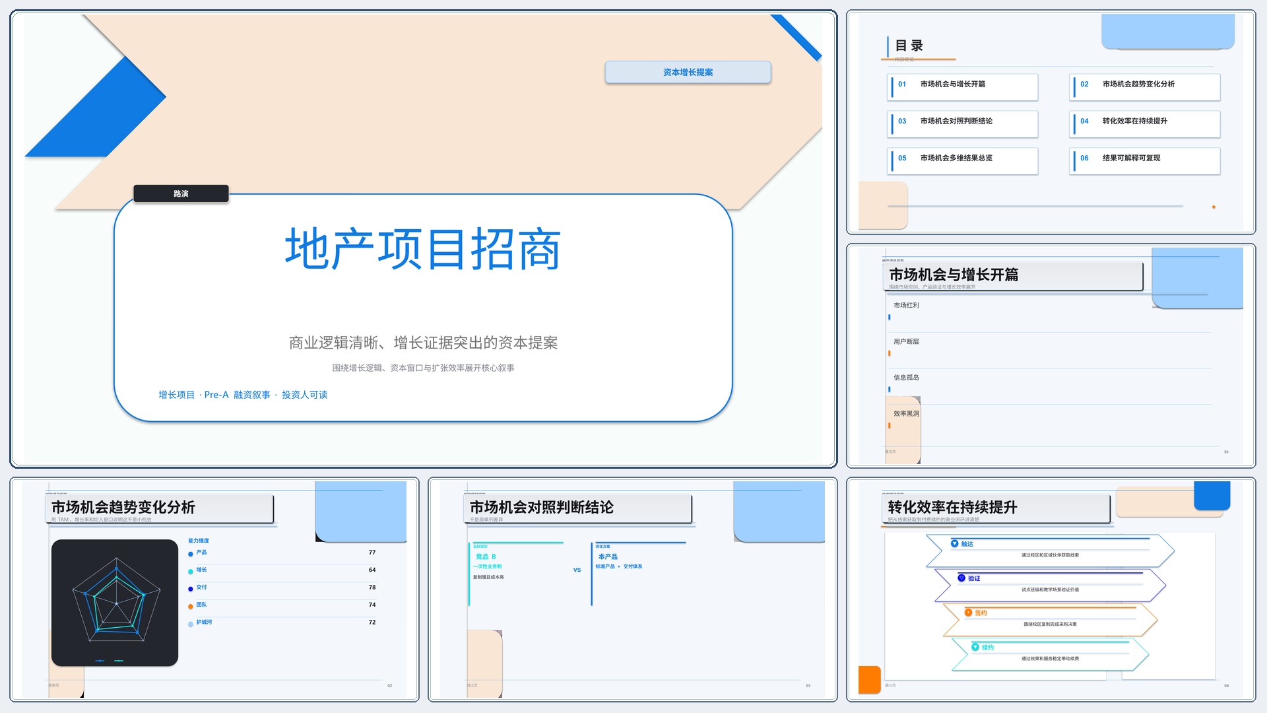This screenshot has width=1267, height=713.
Task: Click contents item 04 转化效率在持续提升
Action: 1145,123
